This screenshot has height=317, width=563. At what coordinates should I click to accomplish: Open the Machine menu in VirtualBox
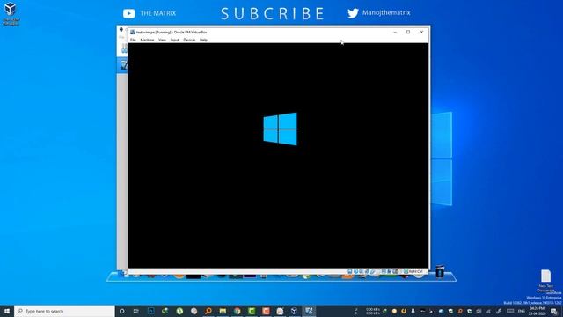[147, 40]
